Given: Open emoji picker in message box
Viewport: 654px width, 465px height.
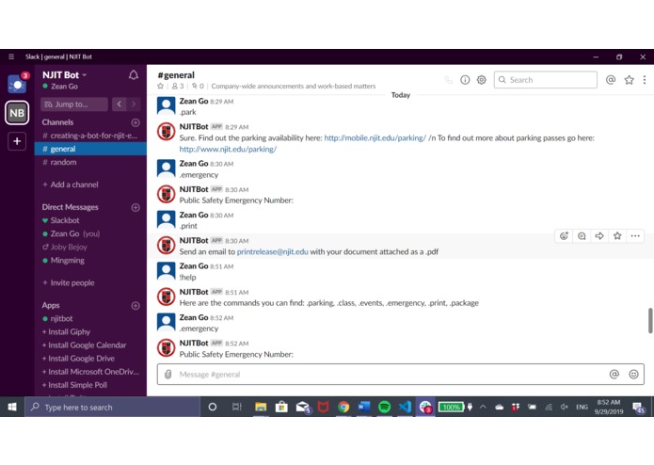Looking at the screenshot, I should (x=633, y=374).
